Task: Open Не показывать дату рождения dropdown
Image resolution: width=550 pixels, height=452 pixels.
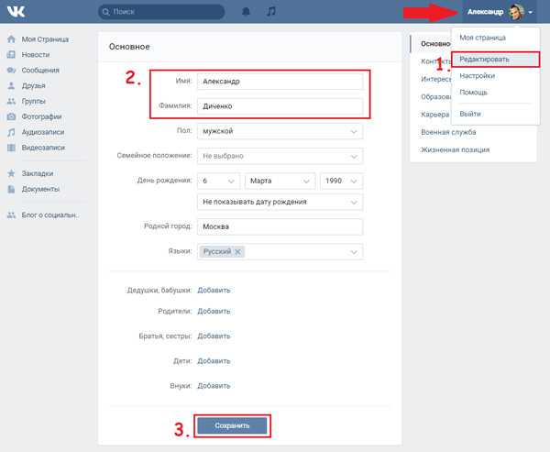Action: (280, 202)
